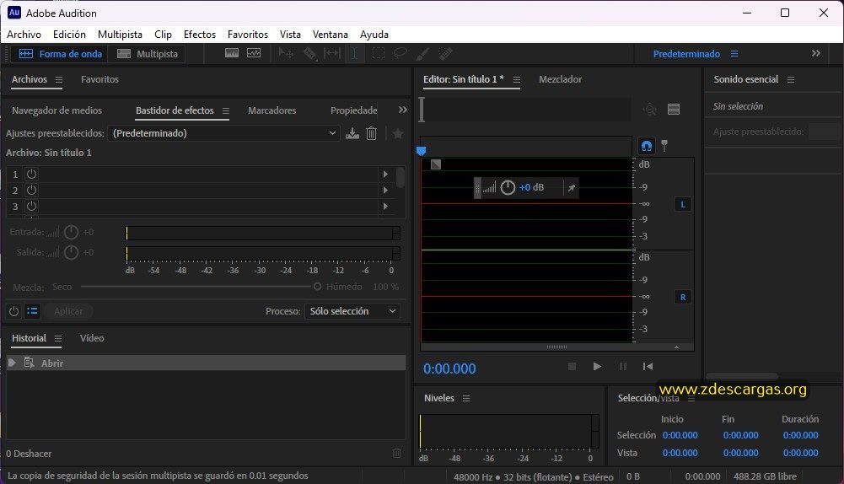Switch to Multipista view
The height and width of the screenshot is (484, 844).
point(147,54)
